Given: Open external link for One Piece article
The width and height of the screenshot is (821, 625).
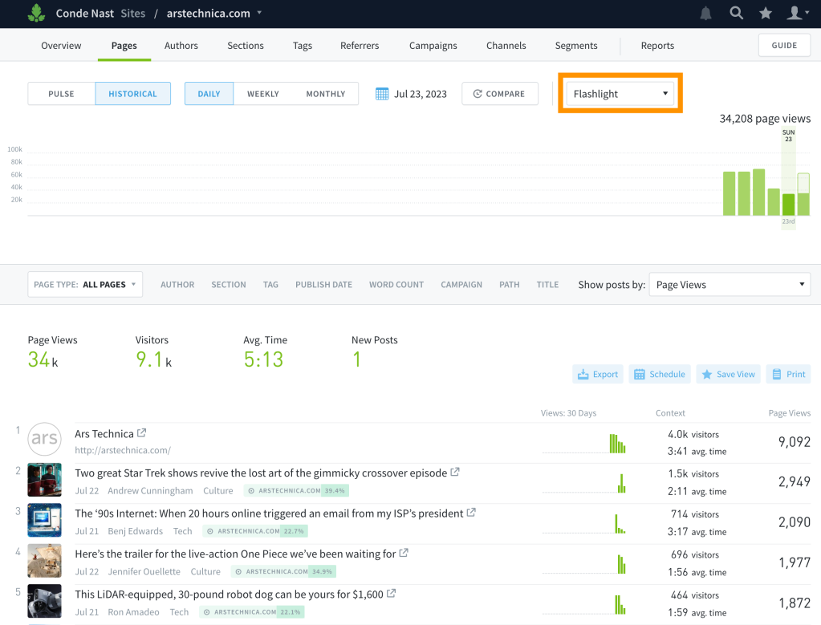Looking at the screenshot, I should [403, 553].
